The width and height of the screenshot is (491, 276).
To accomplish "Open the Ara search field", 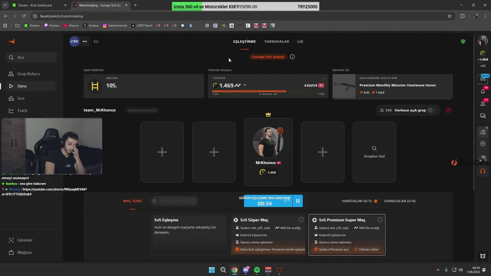I will click(31, 58).
